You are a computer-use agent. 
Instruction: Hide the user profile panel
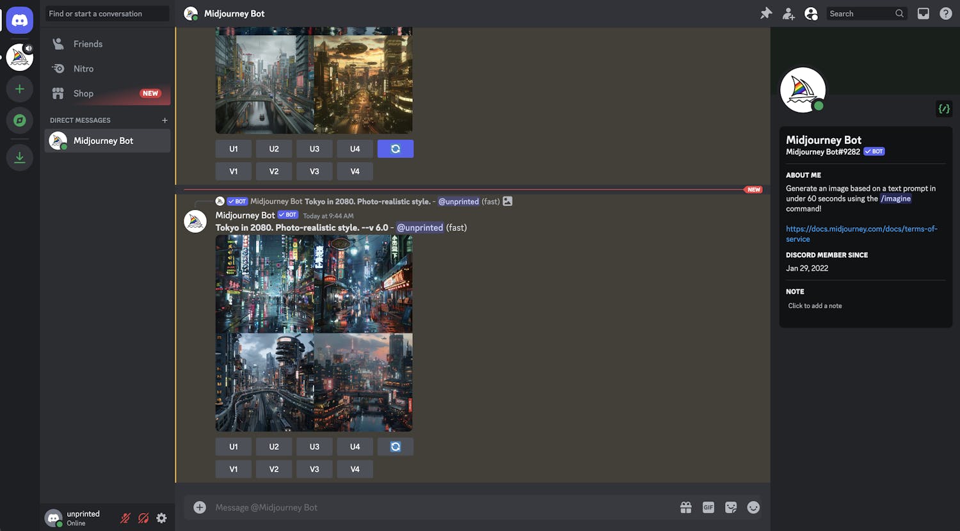[x=811, y=13]
